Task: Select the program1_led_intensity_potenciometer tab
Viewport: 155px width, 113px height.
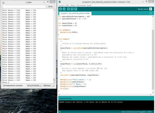Action: click(75, 13)
